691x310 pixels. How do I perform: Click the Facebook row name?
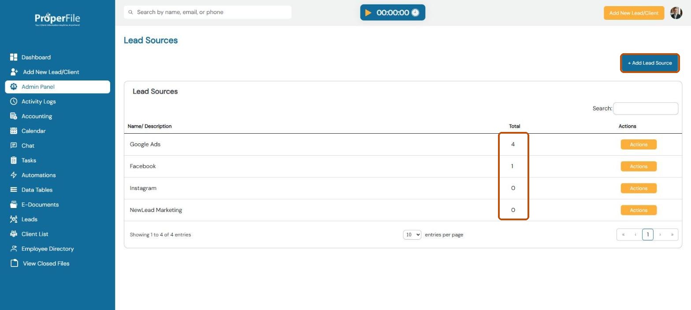143,166
